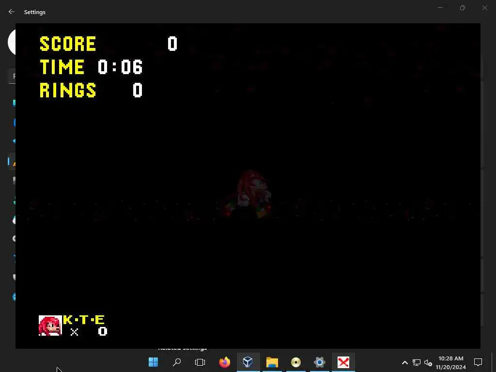Click the RINGS label in the HUD
Screen dimensions: 496x372
coord(68,90)
